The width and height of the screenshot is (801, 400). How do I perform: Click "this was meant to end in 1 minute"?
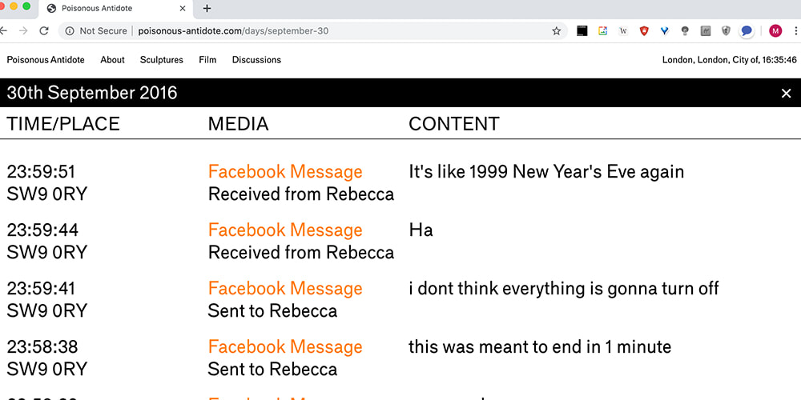[x=539, y=347]
